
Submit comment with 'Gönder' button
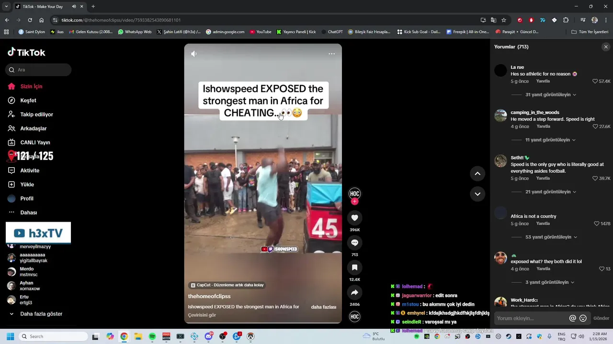pos(602,318)
